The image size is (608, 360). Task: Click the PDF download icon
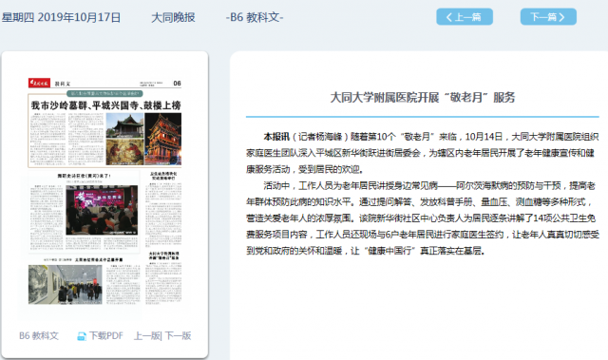[82, 336]
